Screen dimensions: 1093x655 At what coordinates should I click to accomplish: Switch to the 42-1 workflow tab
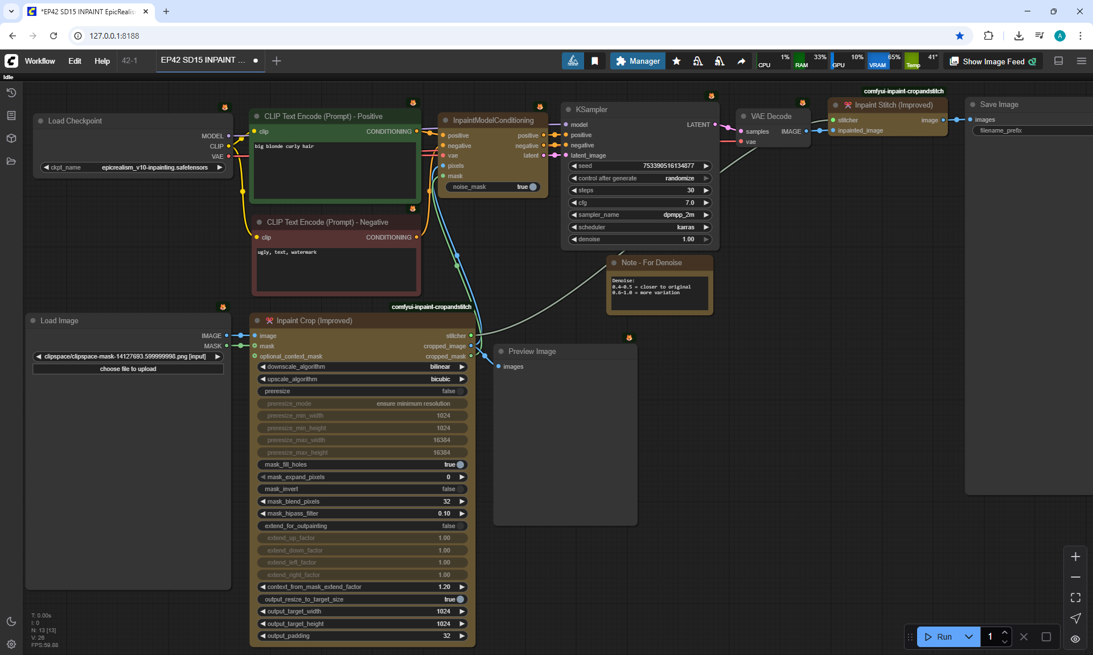tap(130, 60)
